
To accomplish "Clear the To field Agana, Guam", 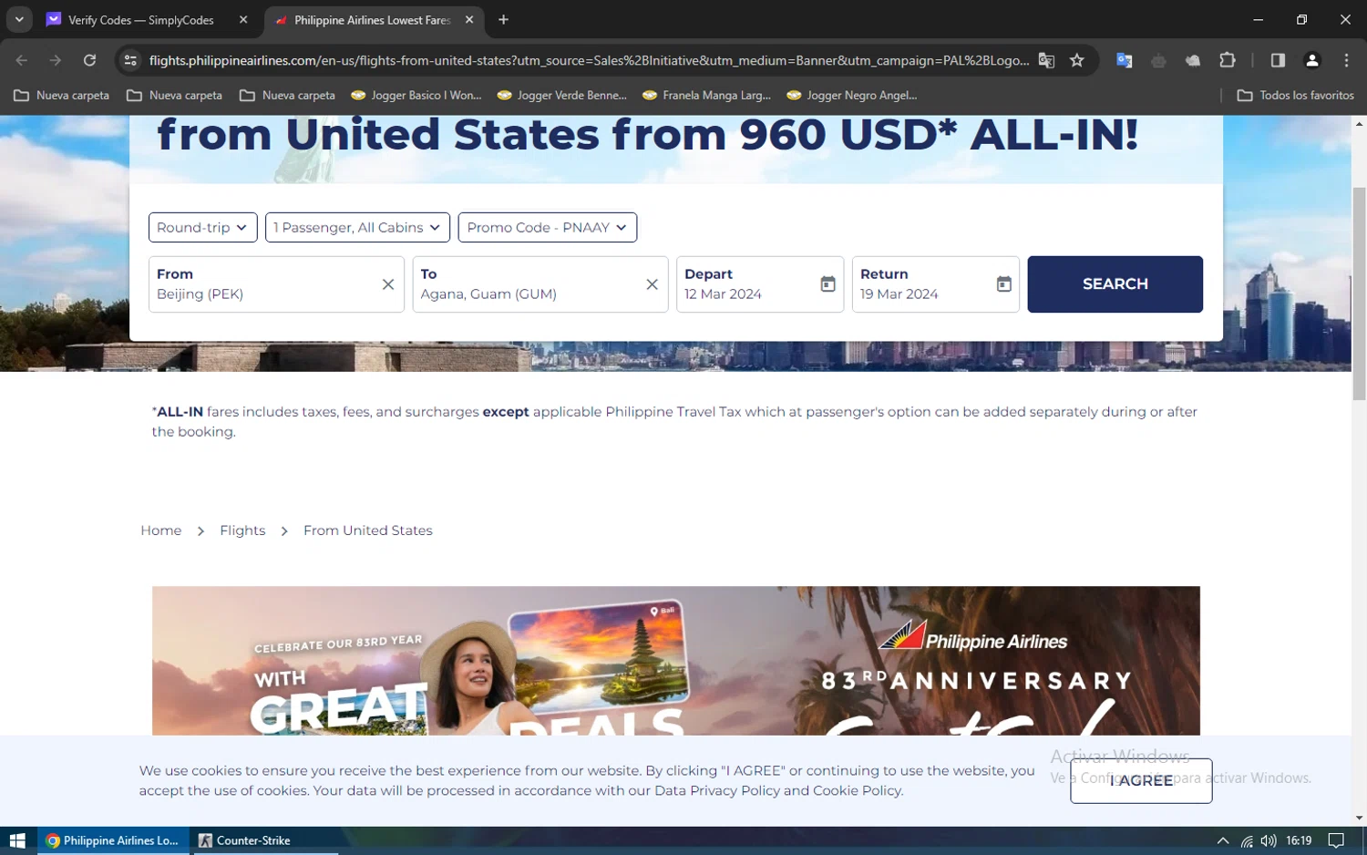I will point(652,284).
